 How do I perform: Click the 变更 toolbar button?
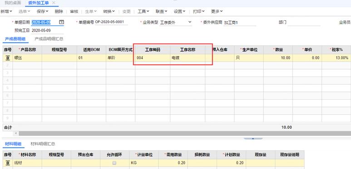[127, 11]
